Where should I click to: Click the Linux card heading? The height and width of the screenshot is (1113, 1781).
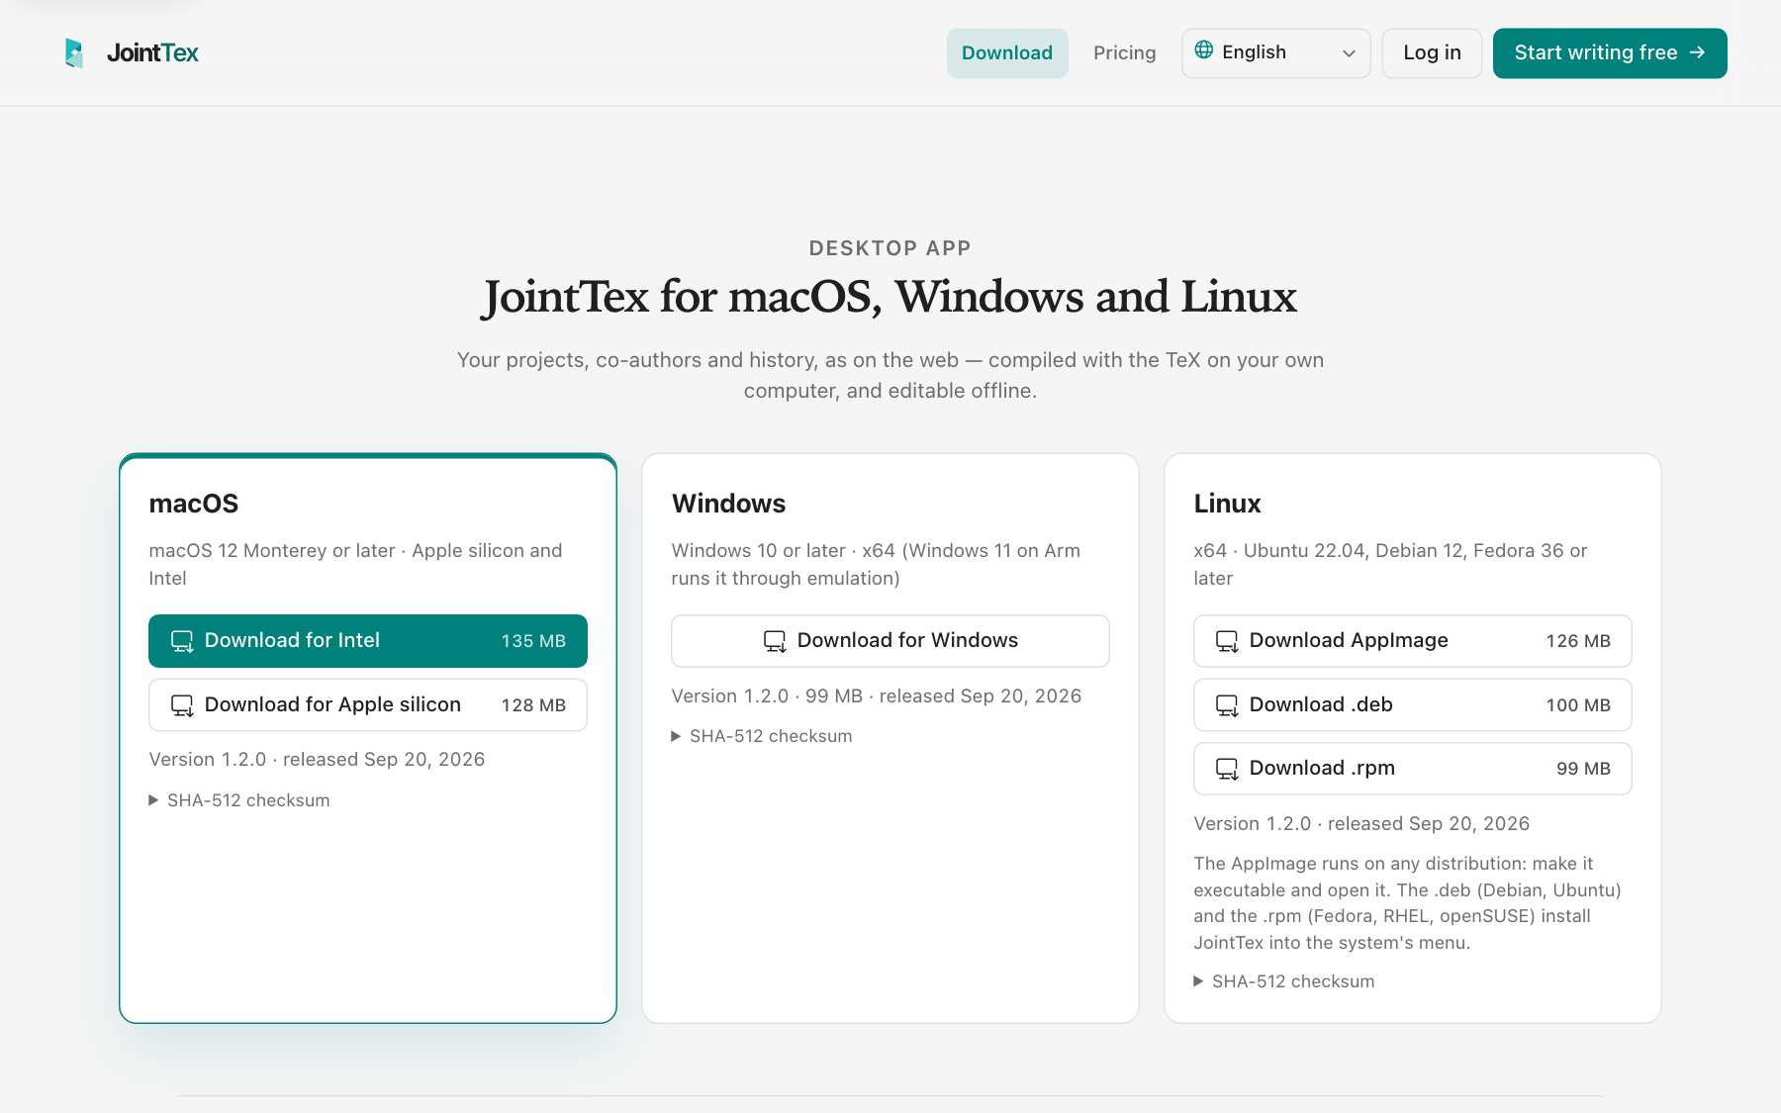point(1227,504)
